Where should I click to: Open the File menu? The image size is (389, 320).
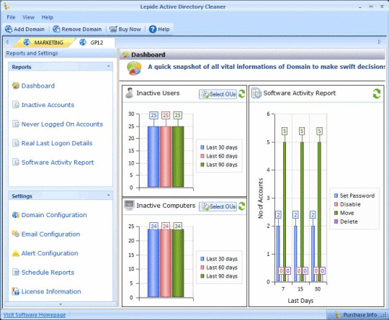(11, 17)
